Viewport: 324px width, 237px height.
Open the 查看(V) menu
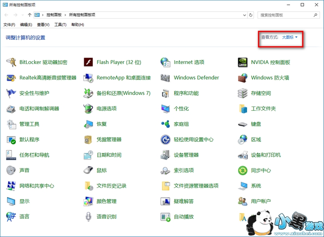tap(43, 25)
